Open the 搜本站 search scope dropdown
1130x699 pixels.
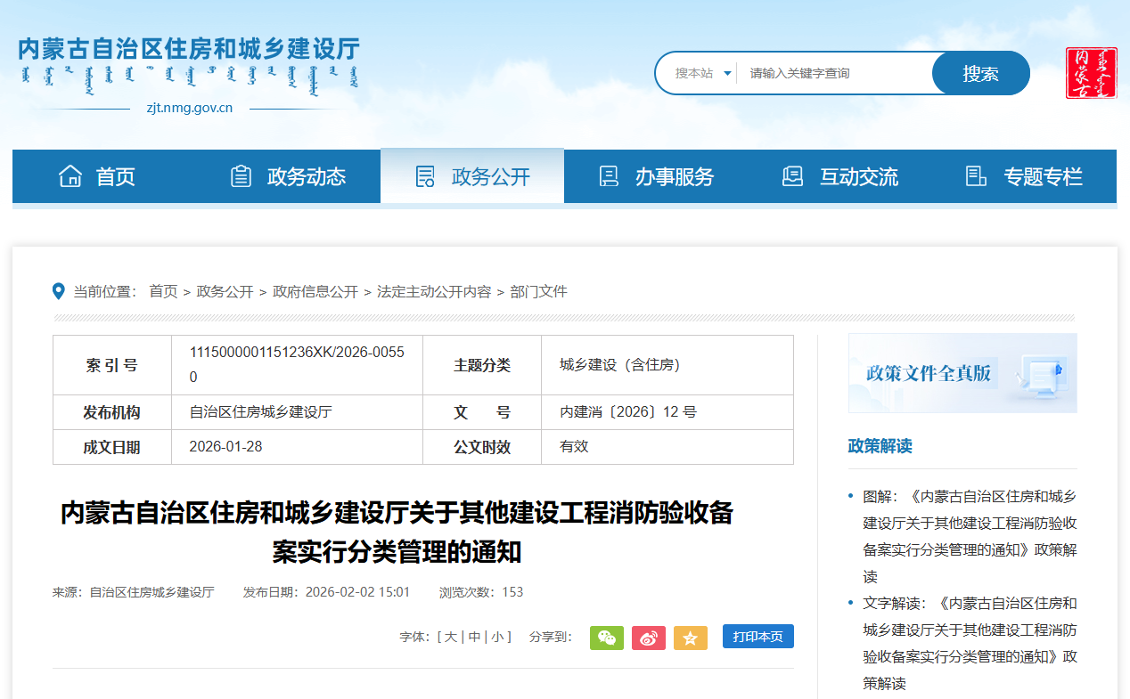(698, 72)
